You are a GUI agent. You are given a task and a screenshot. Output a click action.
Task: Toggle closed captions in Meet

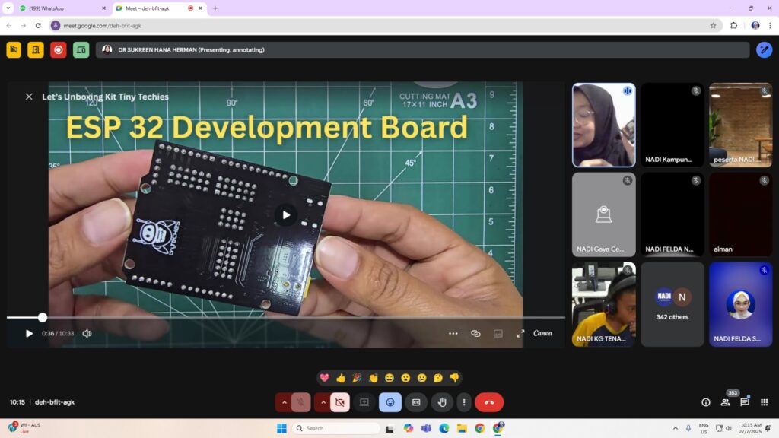(x=416, y=402)
